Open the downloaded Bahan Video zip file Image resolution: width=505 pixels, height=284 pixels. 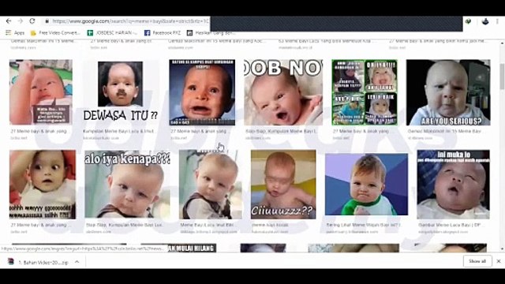coord(43,263)
